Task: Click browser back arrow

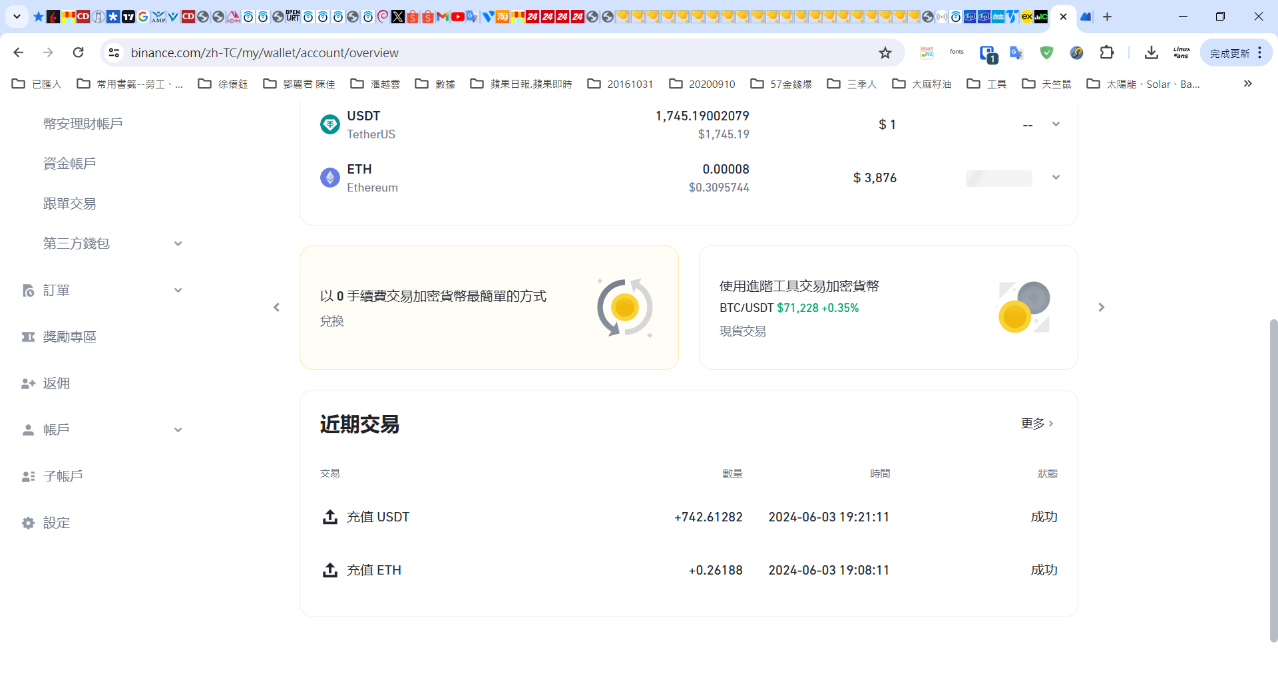Action: pos(19,53)
